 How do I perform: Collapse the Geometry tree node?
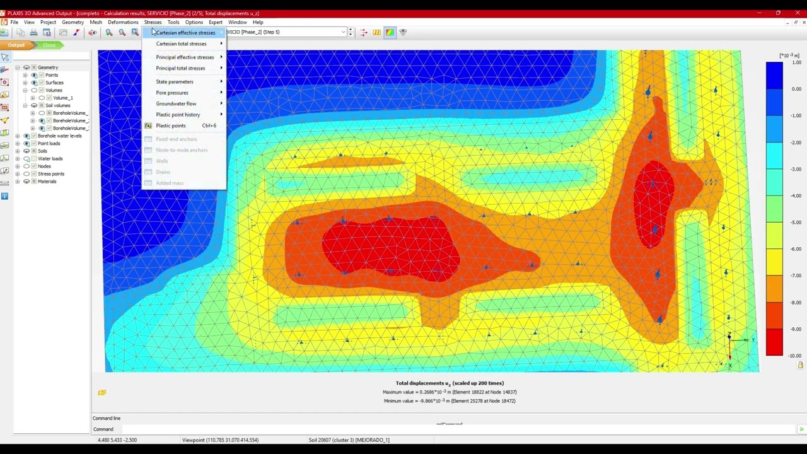18,67
